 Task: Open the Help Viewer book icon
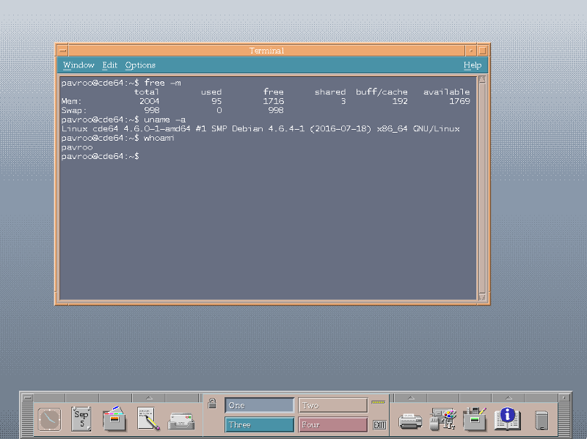[x=507, y=421]
